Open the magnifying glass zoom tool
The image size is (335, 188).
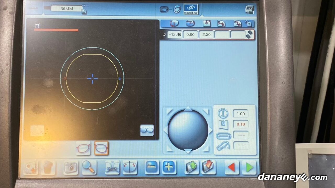pyautogui.click(x=89, y=167)
